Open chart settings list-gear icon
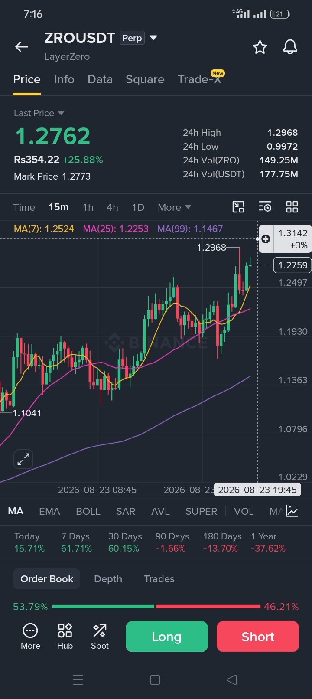This screenshot has width=312, height=699. (x=265, y=207)
